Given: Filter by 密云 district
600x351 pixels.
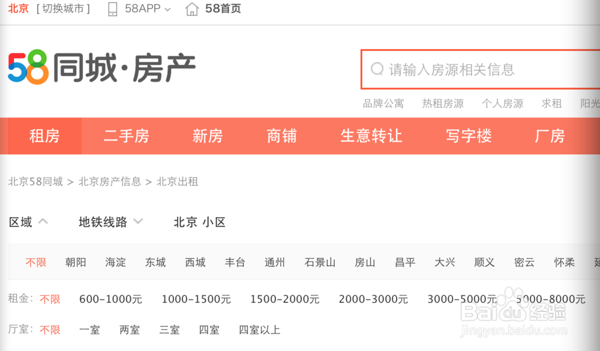Looking at the screenshot, I should (x=524, y=262).
